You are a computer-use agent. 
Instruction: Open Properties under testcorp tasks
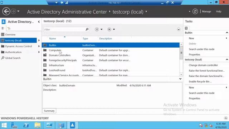[x=194, y=99]
